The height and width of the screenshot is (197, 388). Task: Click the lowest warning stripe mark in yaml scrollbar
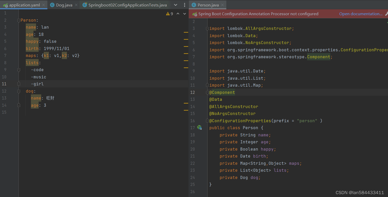[x=186, y=110]
